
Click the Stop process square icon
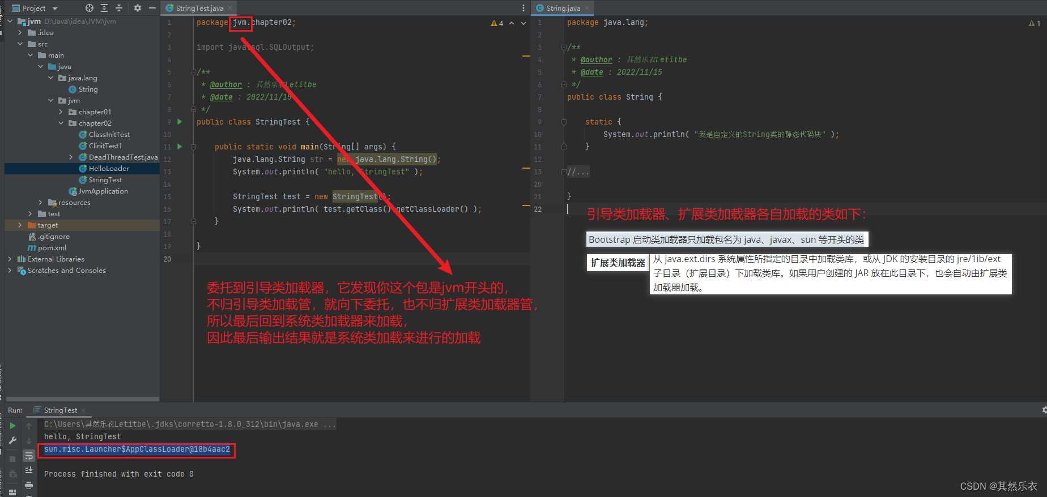click(x=12, y=459)
